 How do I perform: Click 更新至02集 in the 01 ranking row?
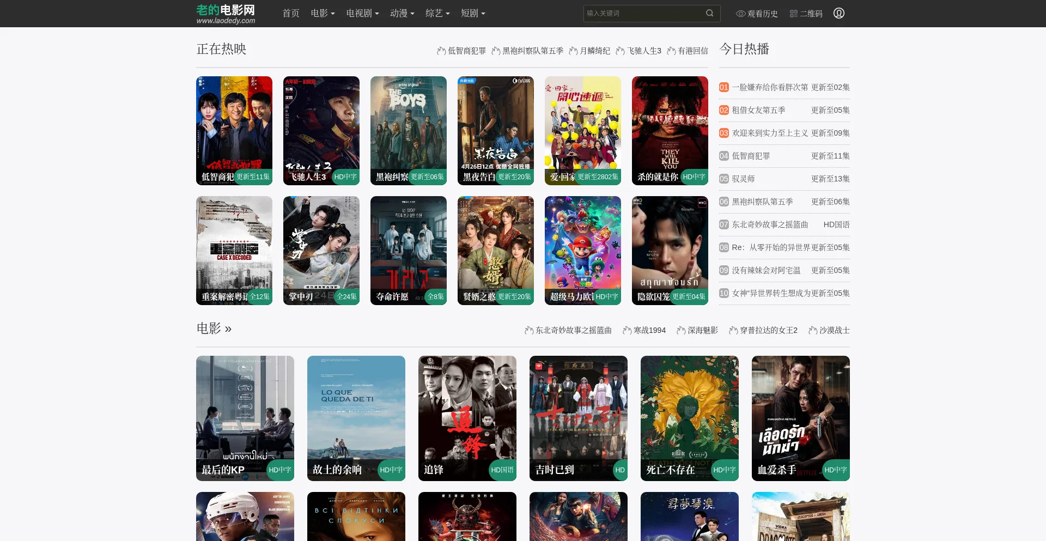click(x=830, y=87)
